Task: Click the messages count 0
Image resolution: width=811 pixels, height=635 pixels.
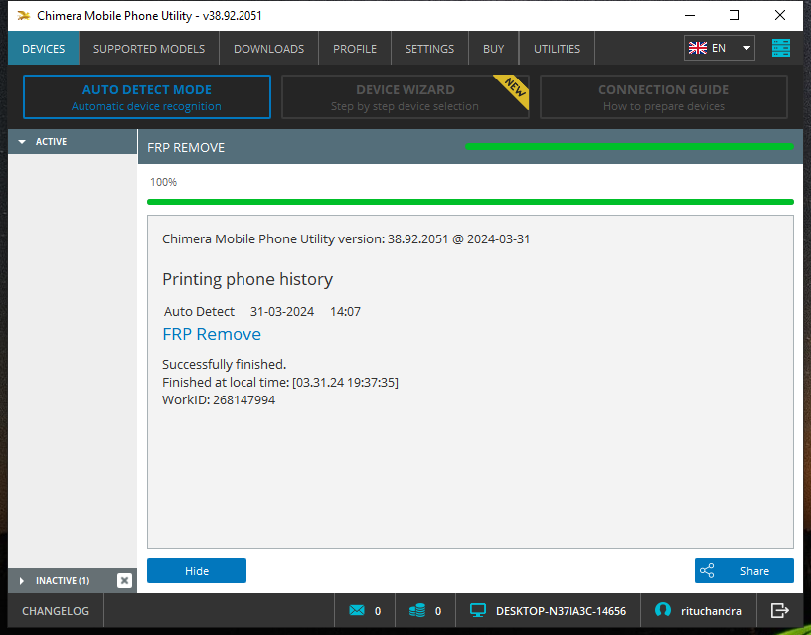Action: pos(378,611)
